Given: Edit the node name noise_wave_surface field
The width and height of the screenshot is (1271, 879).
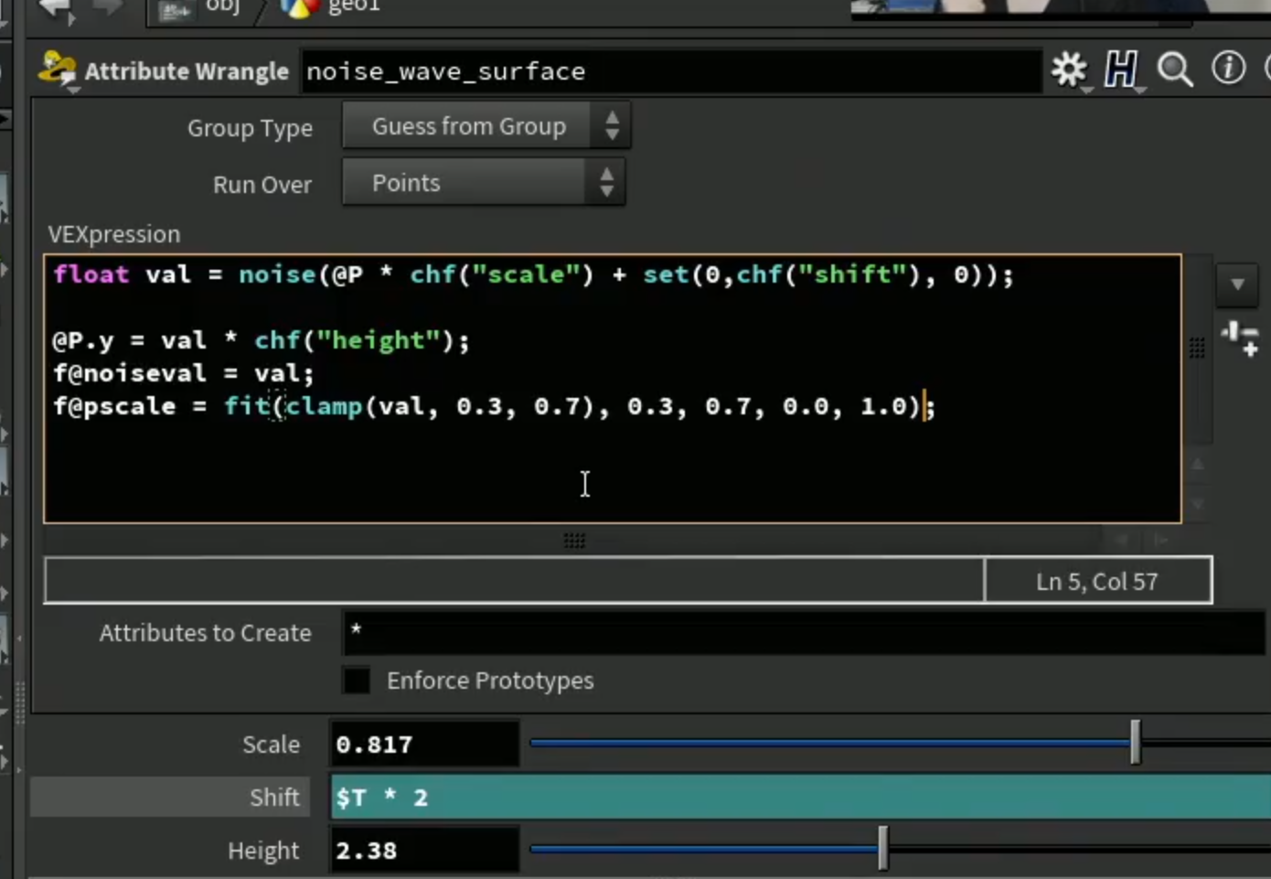Looking at the screenshot, I should click(x=671, y=71).
